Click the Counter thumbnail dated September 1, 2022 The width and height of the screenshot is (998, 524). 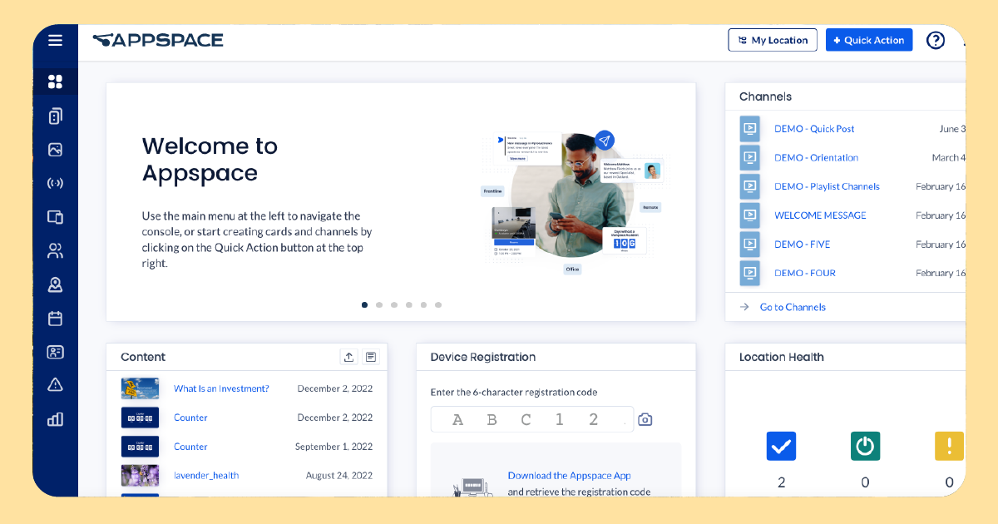pyautogui.click(x=140, y=447)
